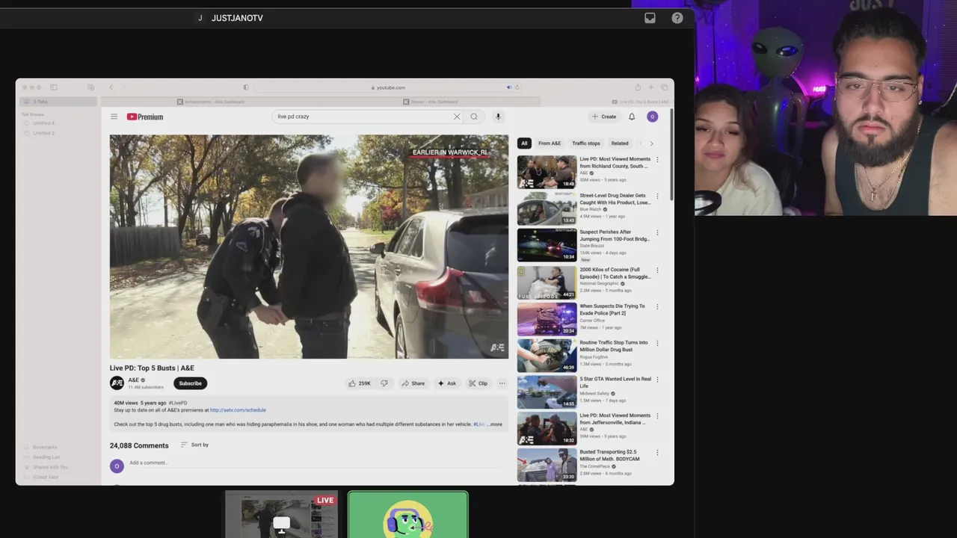Create new tab group icon in Safari toolbar
This screenshot has height=538, width=957.
coord(90,87)
